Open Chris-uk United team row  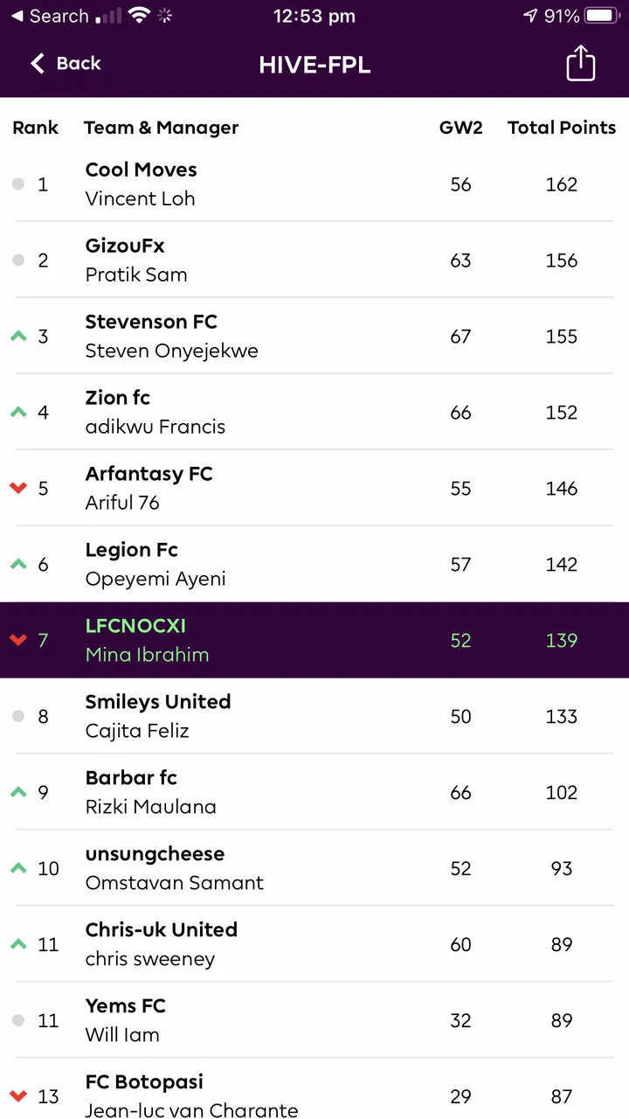pyautogui.click(x=314, y=944)
